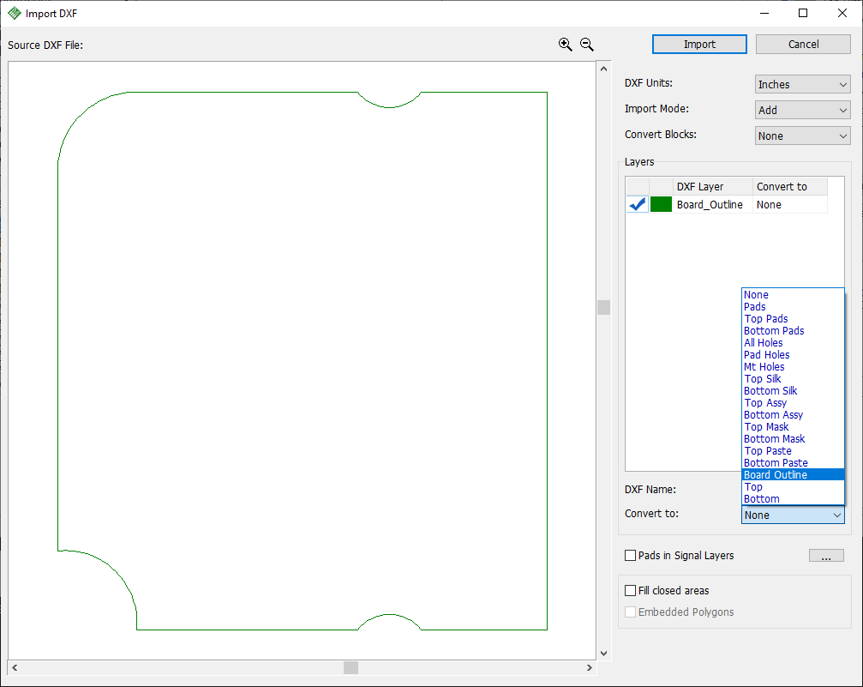Pick Bottom Silk in the list
Image resolution: width=863 pixels, height=687 pixels.
point(793,391)
